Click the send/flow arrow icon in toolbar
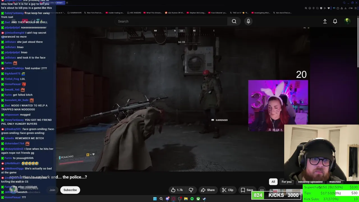Screen dimensions: 359x202 coord(325,8)
